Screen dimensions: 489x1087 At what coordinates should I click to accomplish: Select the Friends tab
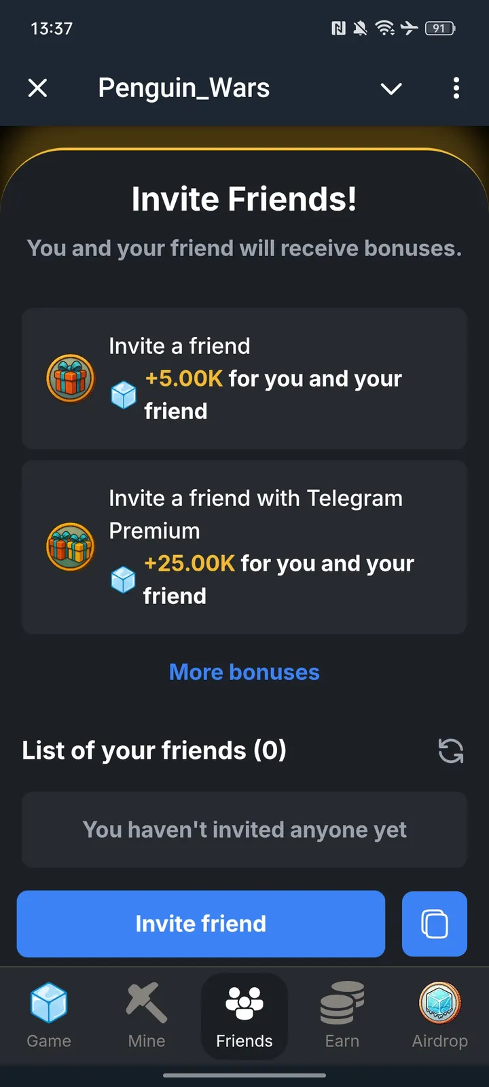(244, 1015)
